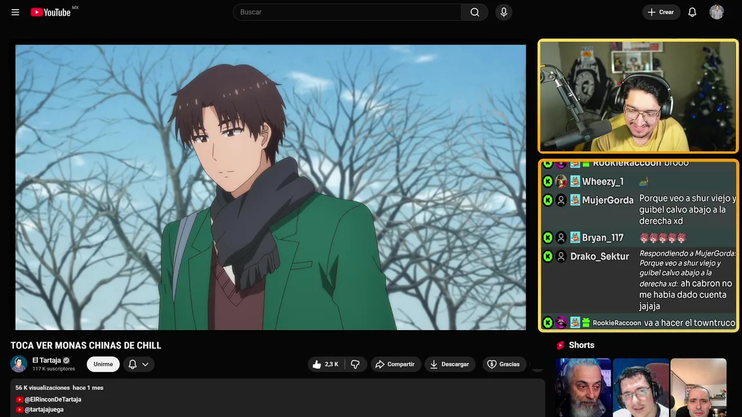Open the rightmost Shorts thumbnail
The width and height of the screenshot is (742, 417).
(x=698, y=387)
